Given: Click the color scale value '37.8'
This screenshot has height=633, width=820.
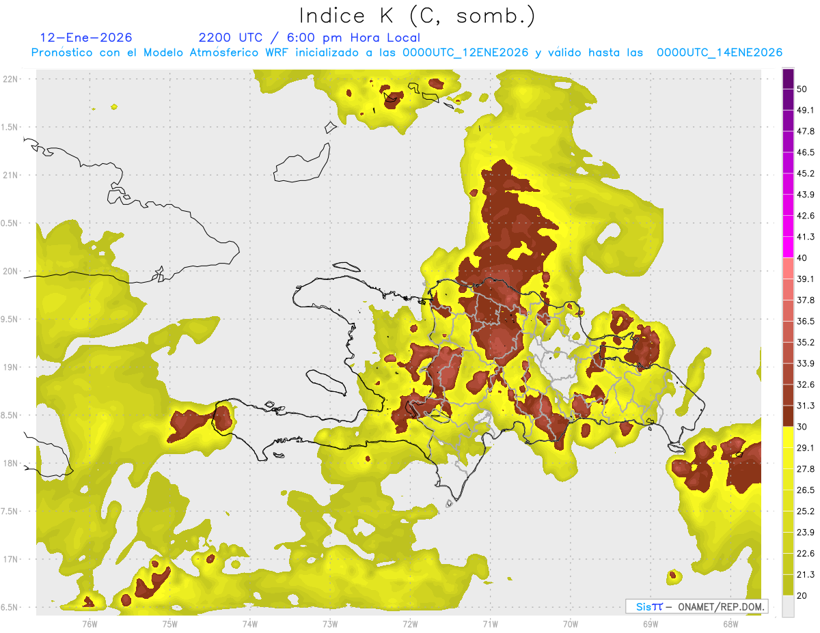Looking at the screenshot, I should click(x=806, y=300).
